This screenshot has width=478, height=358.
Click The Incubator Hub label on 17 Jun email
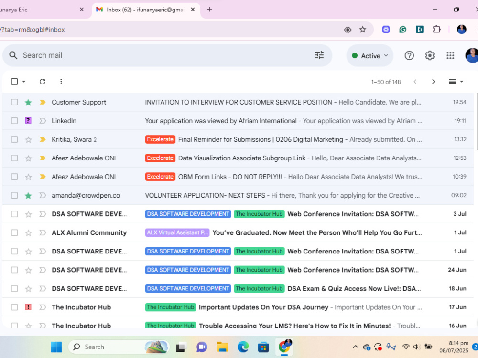click(171, 307)
